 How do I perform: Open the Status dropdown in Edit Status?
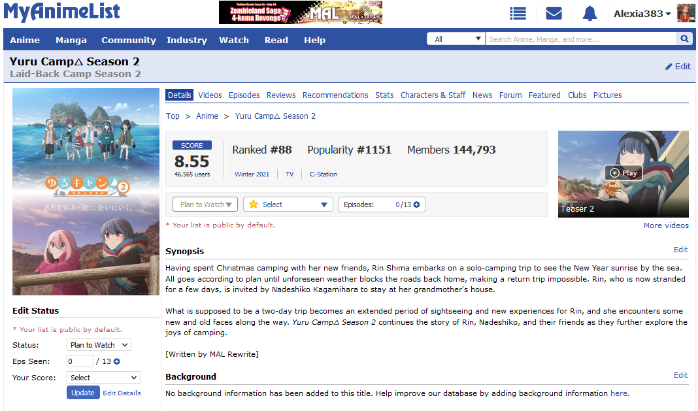pyautogui.click(x=99, y=344)
